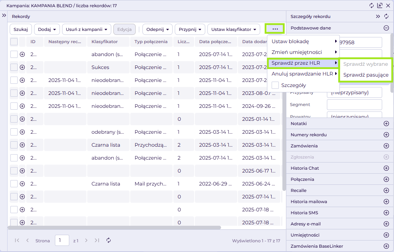Go to previous page arrow
Screen dimensions: 394x252
coord(27,240)
